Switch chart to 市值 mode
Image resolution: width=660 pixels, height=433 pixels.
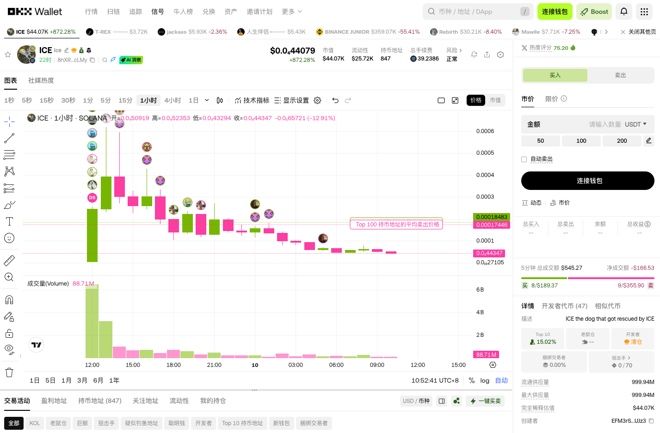pyautogui.click(x=495, y=100)
